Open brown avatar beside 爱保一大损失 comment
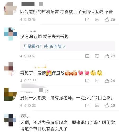 [x=11, y=94]
